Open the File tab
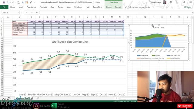The width and height of the screenshot is (194, 109). tap(4, 7)
